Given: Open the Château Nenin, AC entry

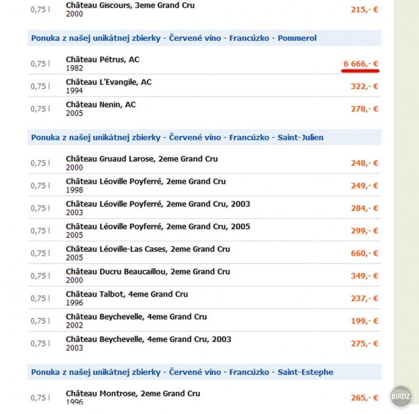Looking at the screenshot, I should coord(101,105).
